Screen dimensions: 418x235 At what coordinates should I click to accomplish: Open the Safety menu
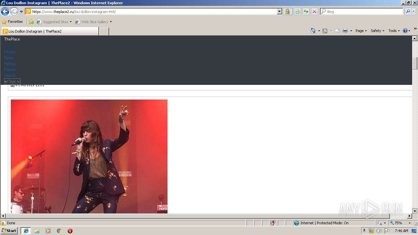378,31
